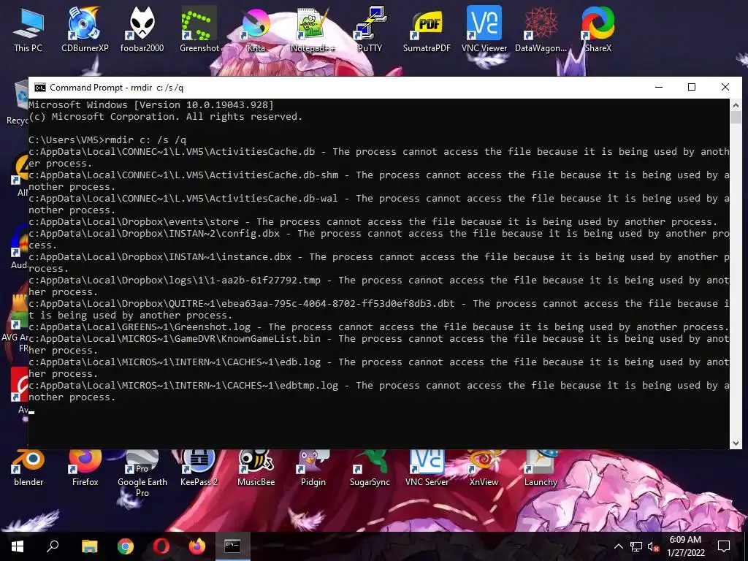
Task: Select the Firefox desktop icon
Action: click(x=85, y=468)
